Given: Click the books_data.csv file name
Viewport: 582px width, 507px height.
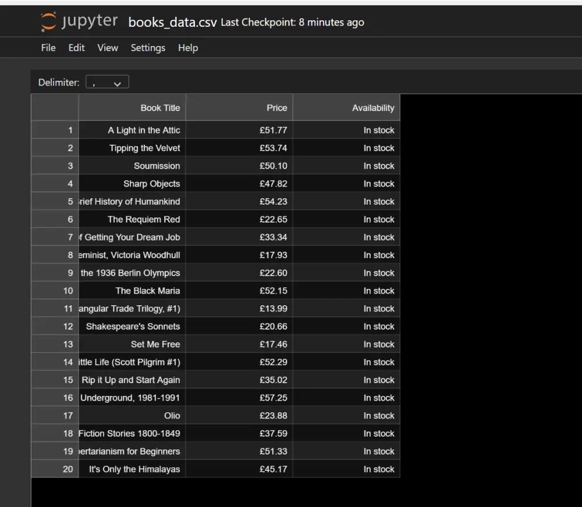Looking at the screenshot, I should (x=173, y=22).
